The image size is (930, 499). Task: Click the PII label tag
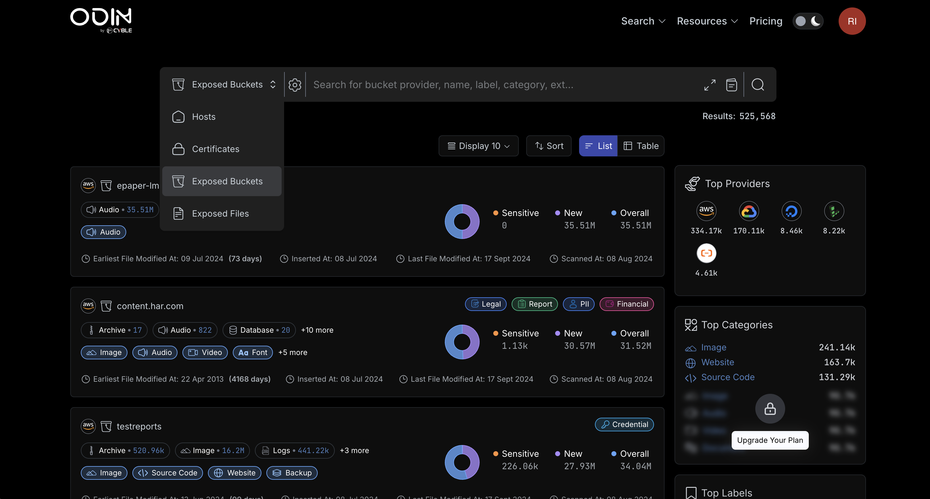click(578, 304)
